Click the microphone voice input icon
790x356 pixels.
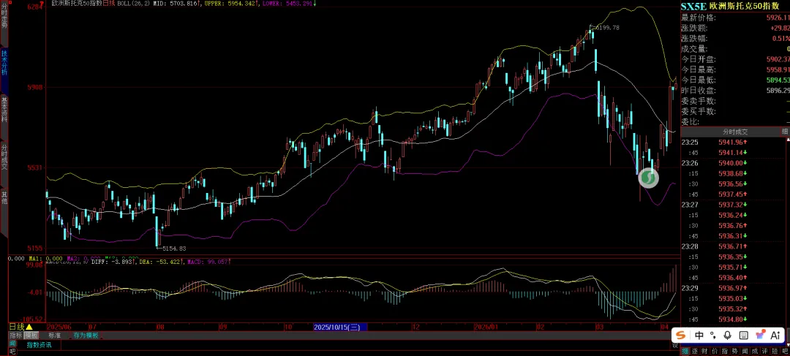728,335
